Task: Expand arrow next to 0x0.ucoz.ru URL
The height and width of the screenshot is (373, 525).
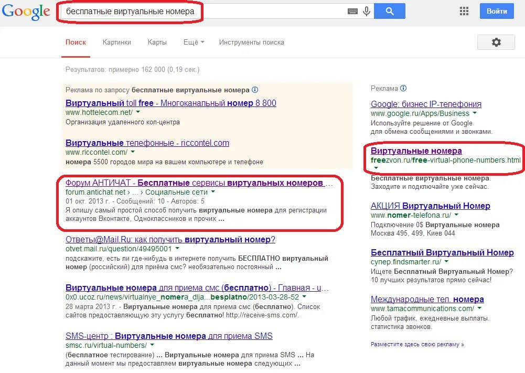Action: pyautogui.click(x=304, y=296)
